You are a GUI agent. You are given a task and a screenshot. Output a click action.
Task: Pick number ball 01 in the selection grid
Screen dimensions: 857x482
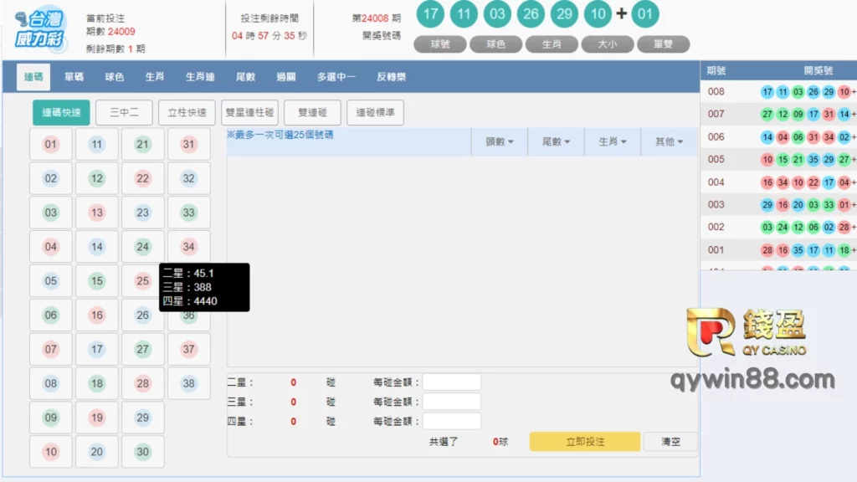[x=51, y=144]
